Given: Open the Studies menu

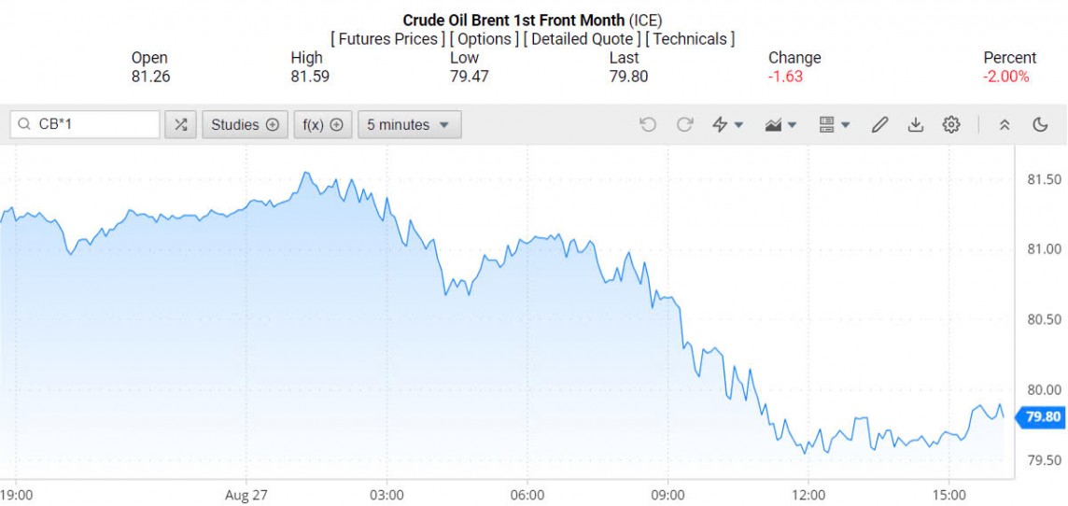Looking at the screenshot, I should click(245, 124).
